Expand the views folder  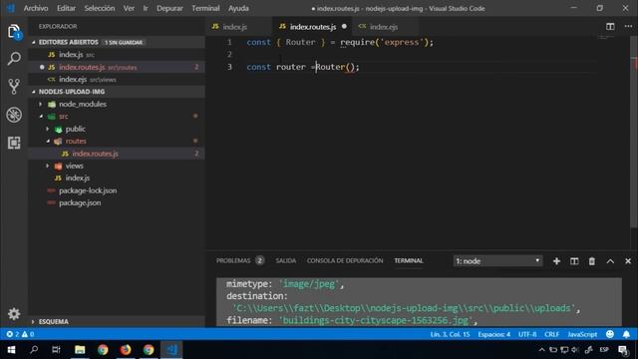(47, 166)
